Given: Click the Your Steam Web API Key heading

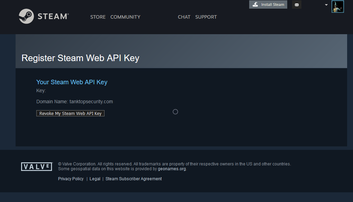Looking at the screenshot, I should 72,82.
